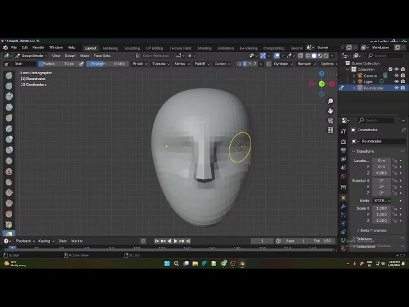Image resolution: width=409 pixels, height=307 pixels.
Task: Open the Particles properties tab icon
Action: [343, 215]
